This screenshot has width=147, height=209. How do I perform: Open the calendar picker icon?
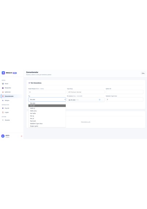pos(100,100)
